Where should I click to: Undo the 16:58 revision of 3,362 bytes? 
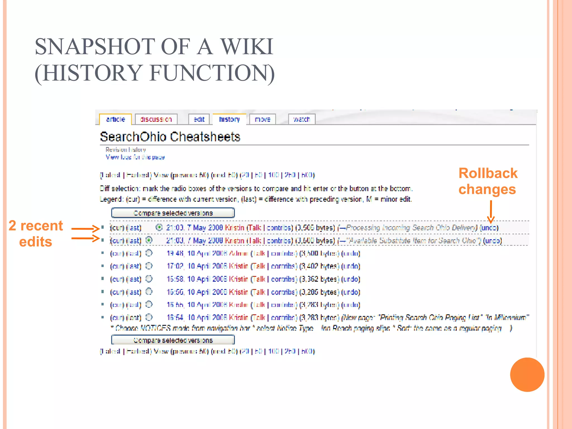click(351, 279)
